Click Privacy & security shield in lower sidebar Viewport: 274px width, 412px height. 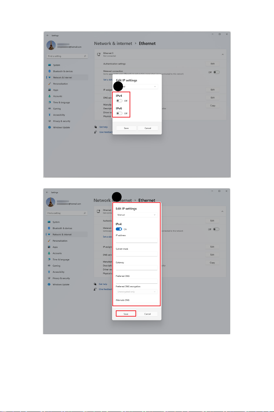coord(49,278)
